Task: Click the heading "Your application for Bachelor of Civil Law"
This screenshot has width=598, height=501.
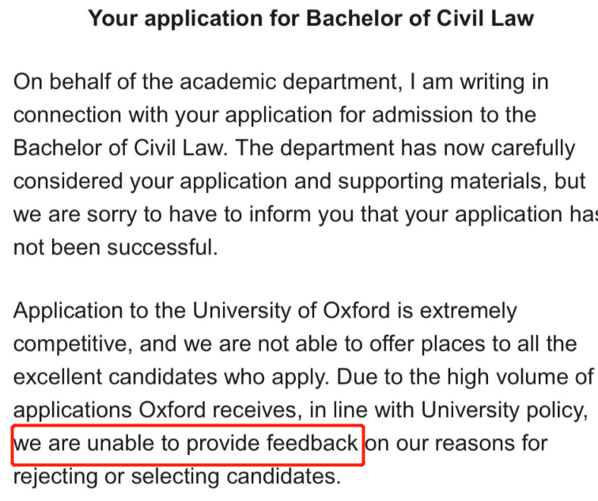Action: click(311, 18)
